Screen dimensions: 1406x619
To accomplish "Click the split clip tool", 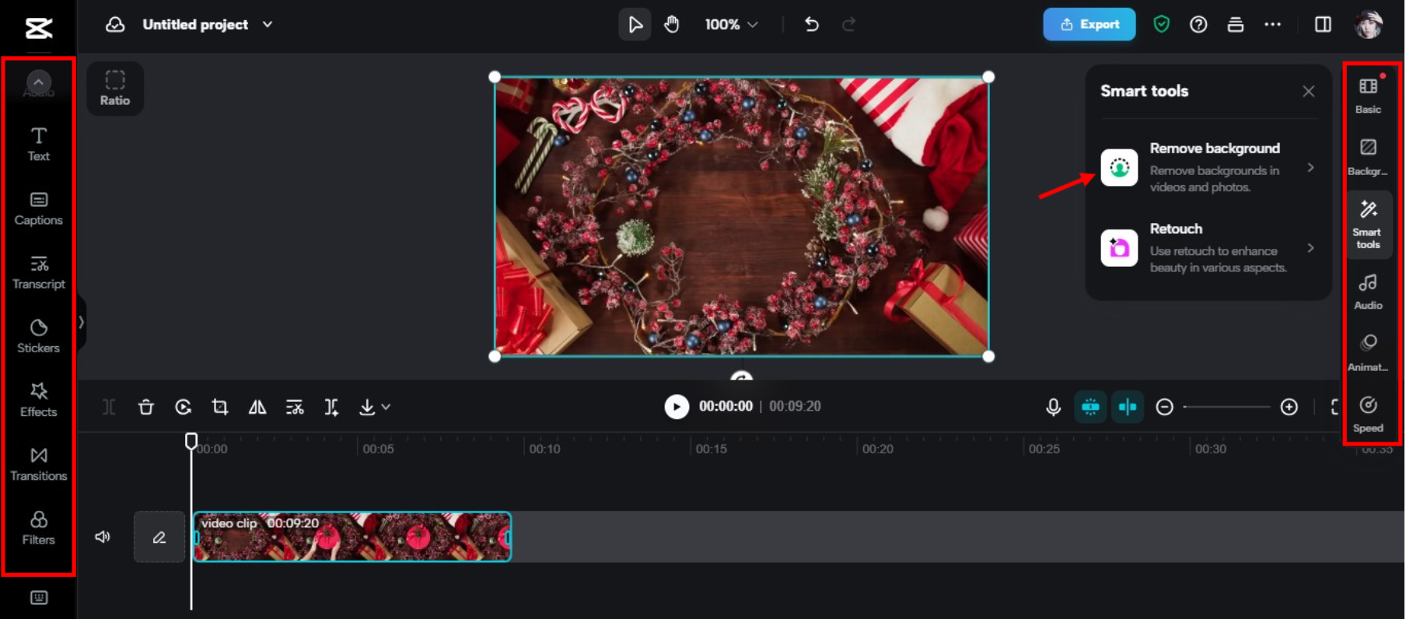I will [109, 407].
